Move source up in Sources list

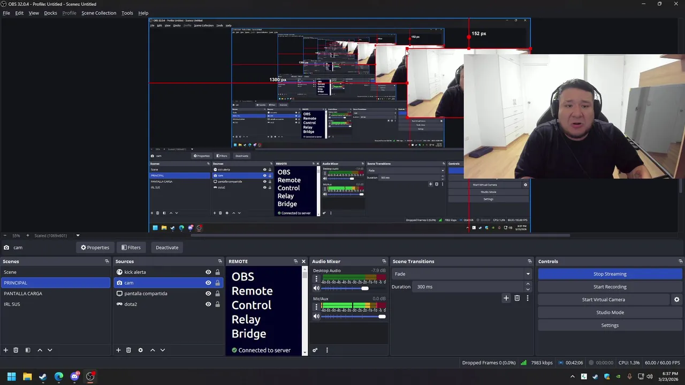(x=153, y=350)
